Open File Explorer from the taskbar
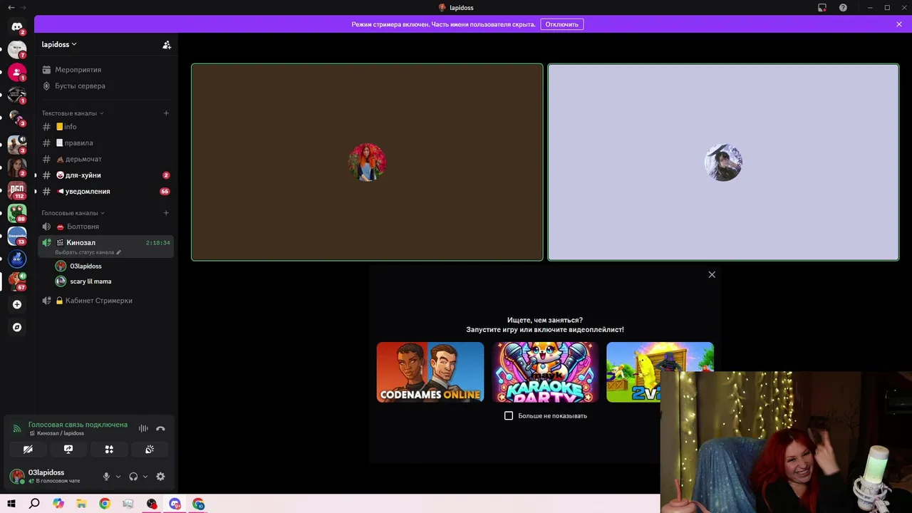 81,504
